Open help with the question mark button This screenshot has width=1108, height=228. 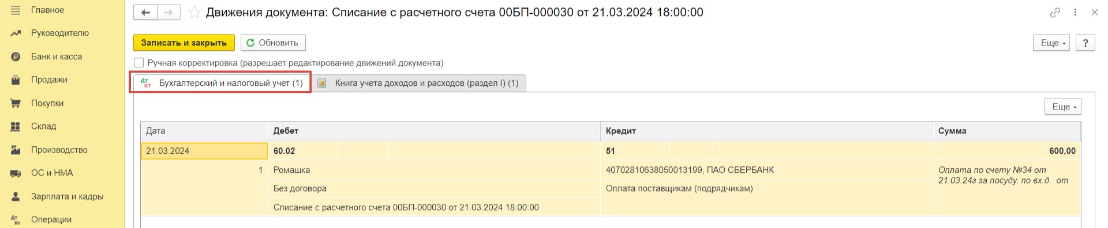point(1085,43)
